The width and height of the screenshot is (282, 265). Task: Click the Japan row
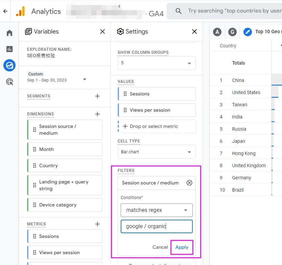(x=246, y=141)
